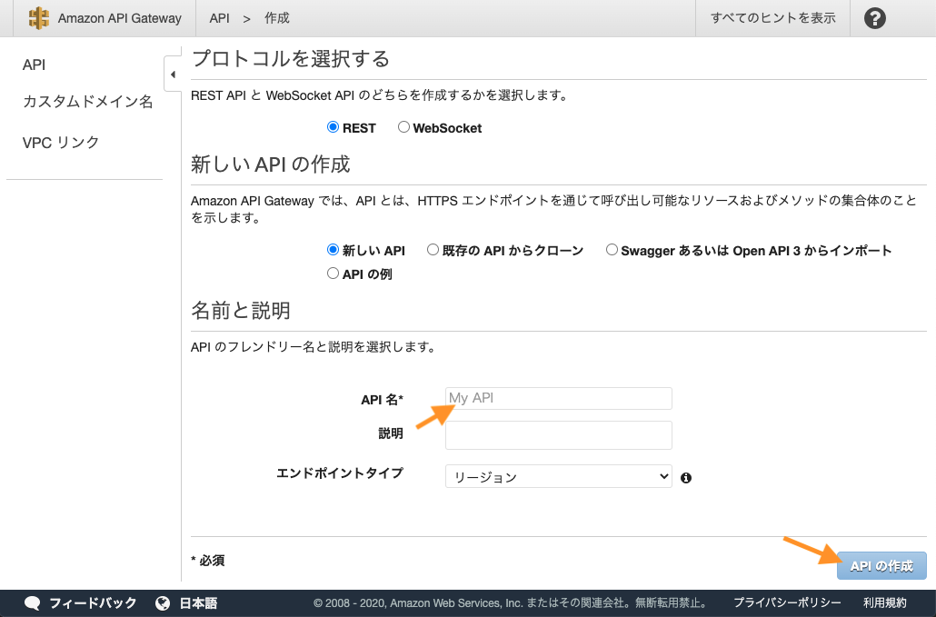Screen dimensions: 936x617
Task: Open VPC リンク in the sidebar
Action: point(61,143)
